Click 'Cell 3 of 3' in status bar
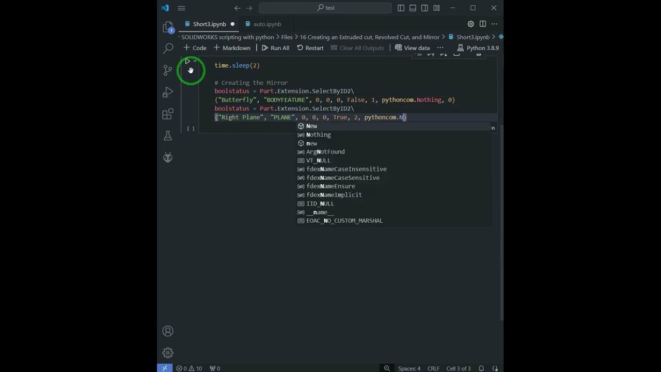Screen dimensions: 661x372 pos(459,368)
